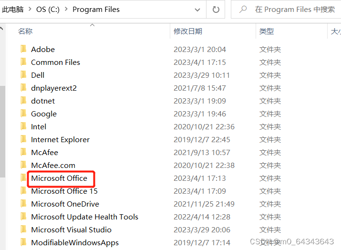Go to OS (C:) in the breadcrumb

(x=48, y=10)
